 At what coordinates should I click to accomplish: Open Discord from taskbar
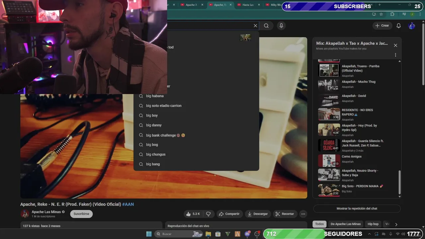pyautogui.click(x=247, y=234)
